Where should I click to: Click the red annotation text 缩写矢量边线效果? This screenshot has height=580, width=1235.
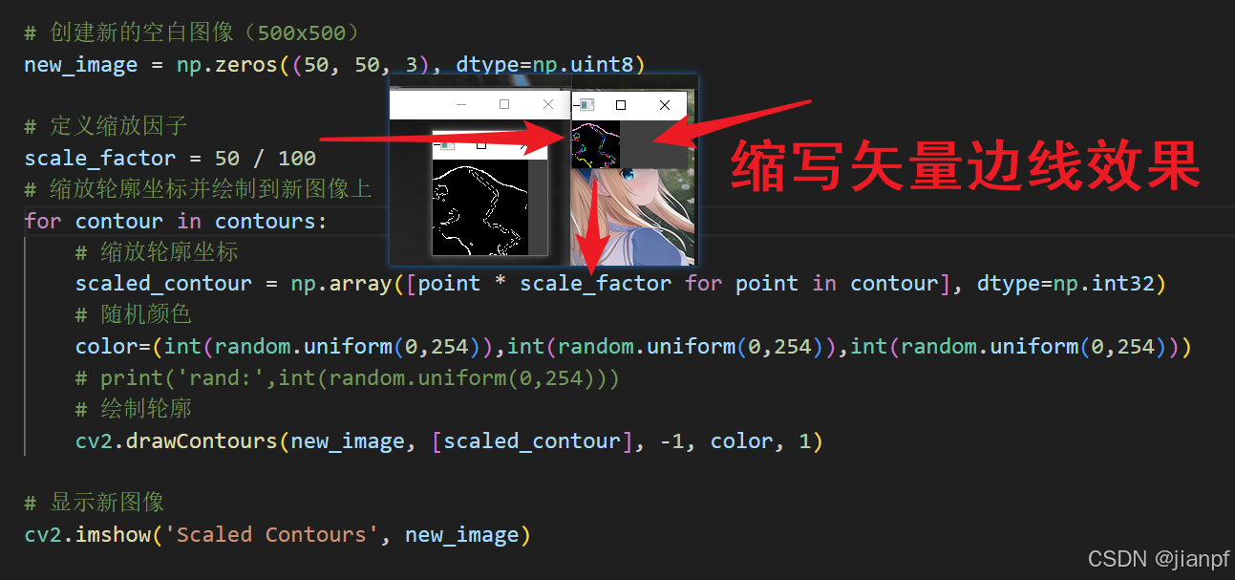point(966,166)
